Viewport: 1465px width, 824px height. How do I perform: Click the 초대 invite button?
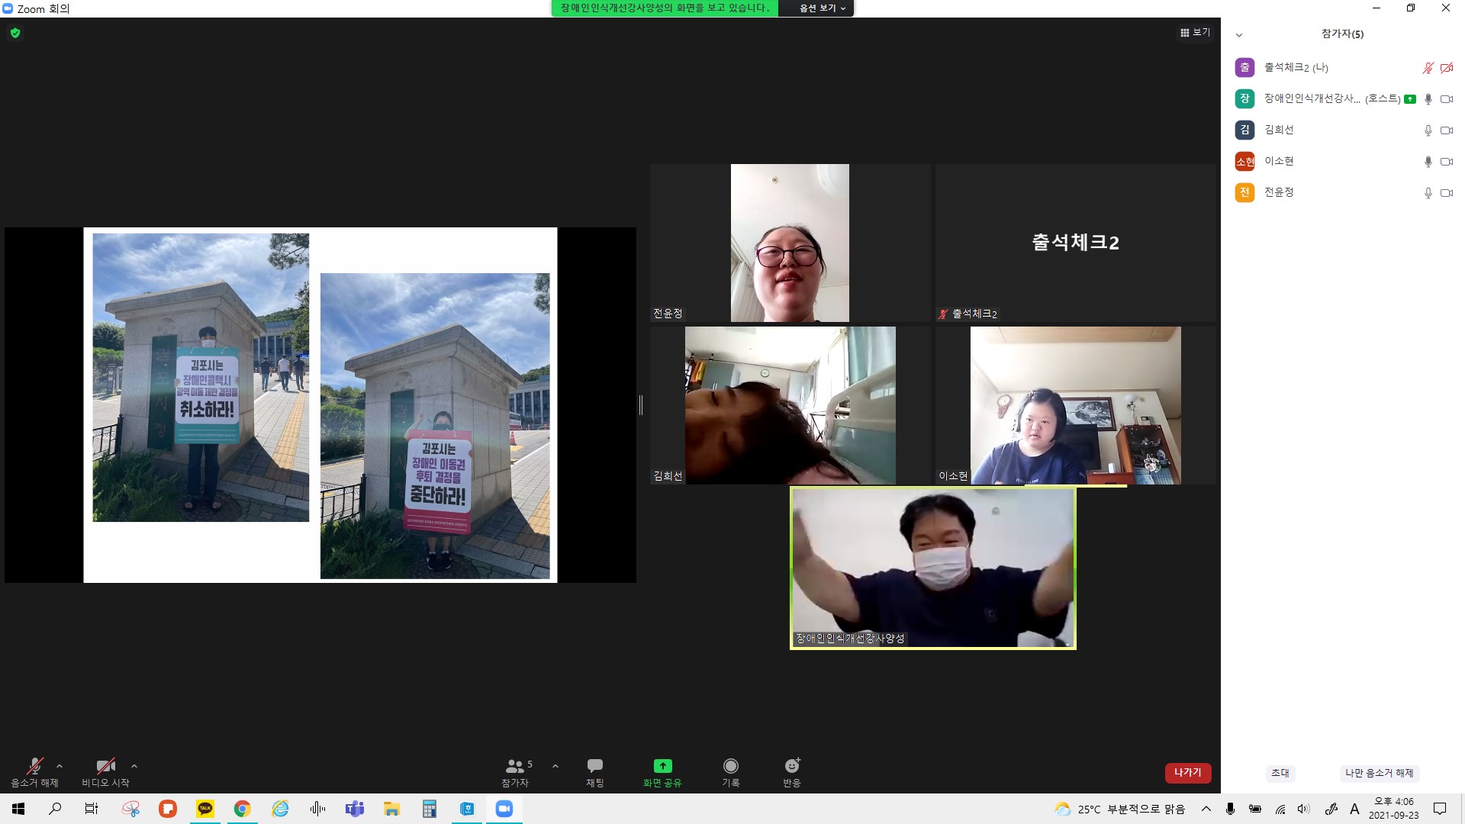(1280, 773)
